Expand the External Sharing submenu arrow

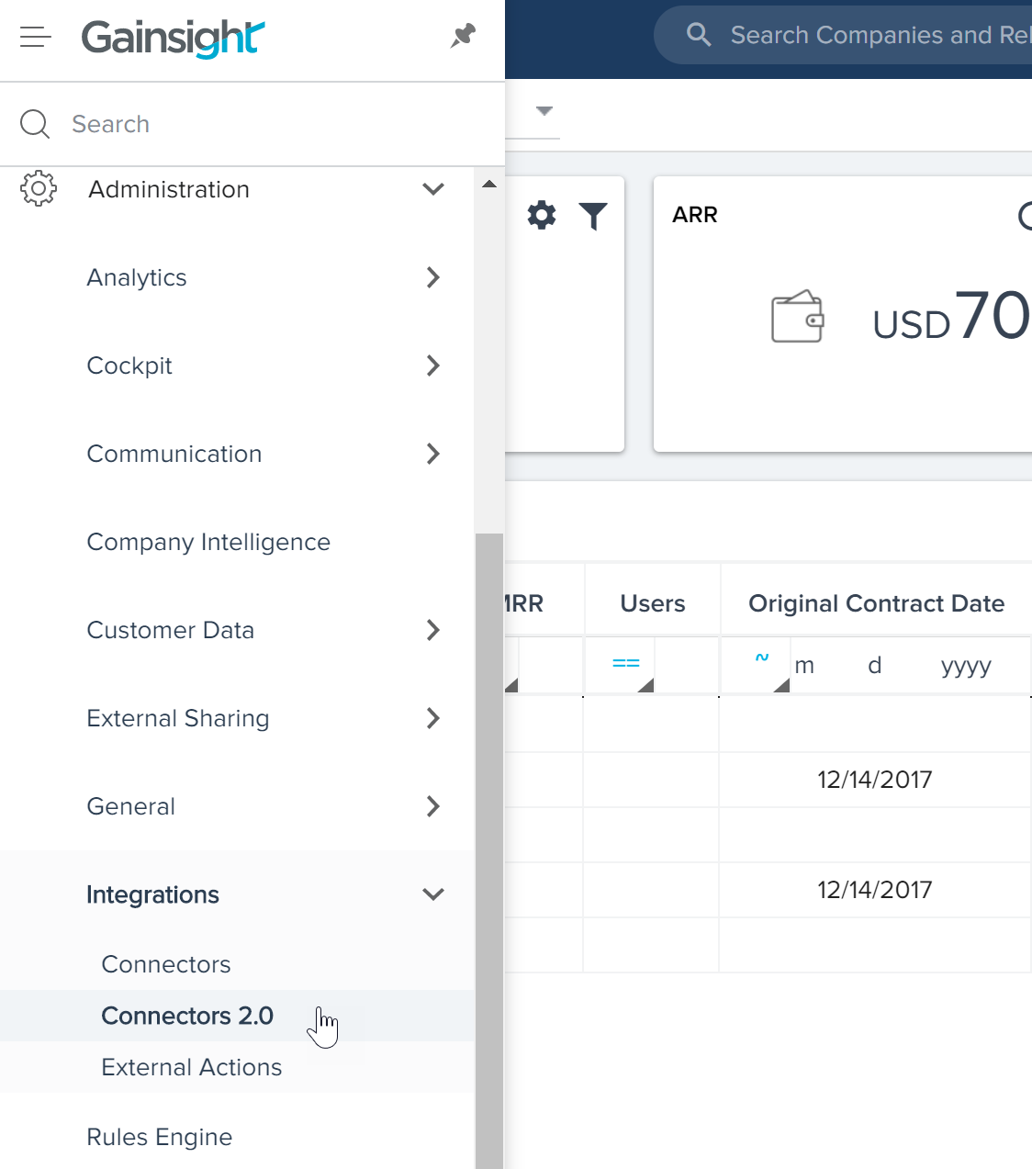click(433, 718)
